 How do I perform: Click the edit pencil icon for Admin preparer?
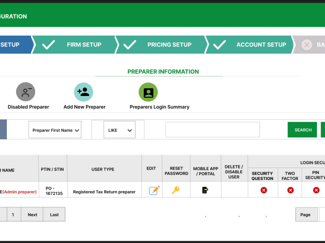(x=154, y=190)
